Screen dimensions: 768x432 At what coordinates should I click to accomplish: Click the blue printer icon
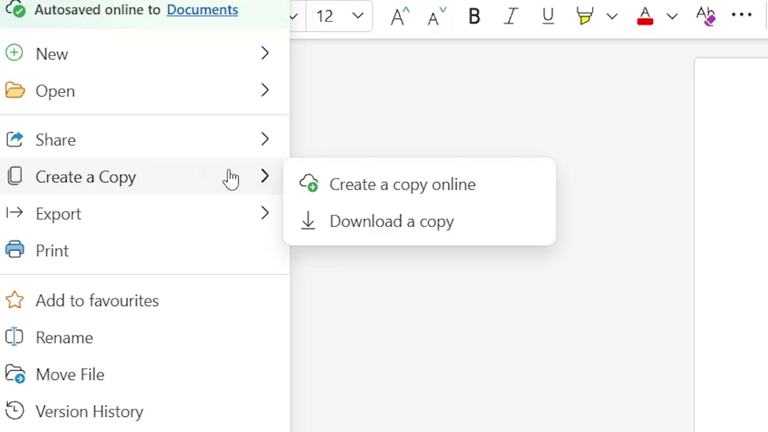pyautogui.click(x=15, y=249)
